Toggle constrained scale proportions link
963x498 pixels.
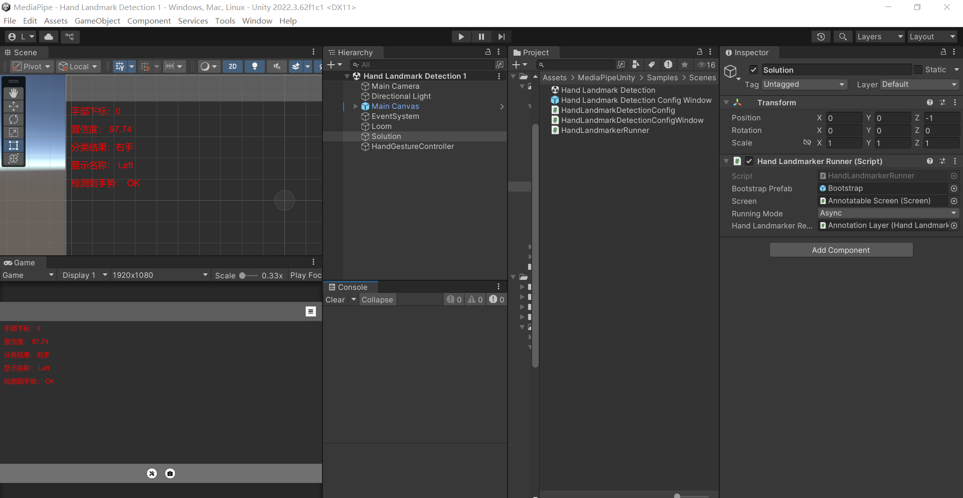[x=807, y=143]
